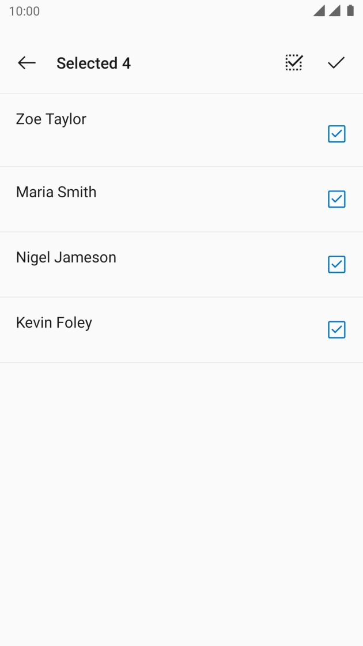Tap the Selected 4 title label
363x646 pixels.
(x=93, y=63)
